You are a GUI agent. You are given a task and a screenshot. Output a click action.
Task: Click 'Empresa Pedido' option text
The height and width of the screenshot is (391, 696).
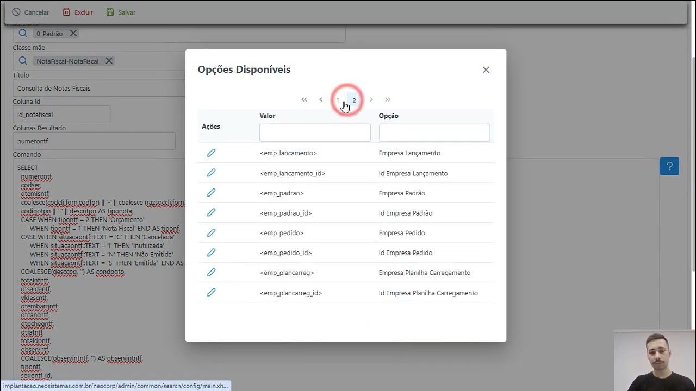(x=402, y=233)
